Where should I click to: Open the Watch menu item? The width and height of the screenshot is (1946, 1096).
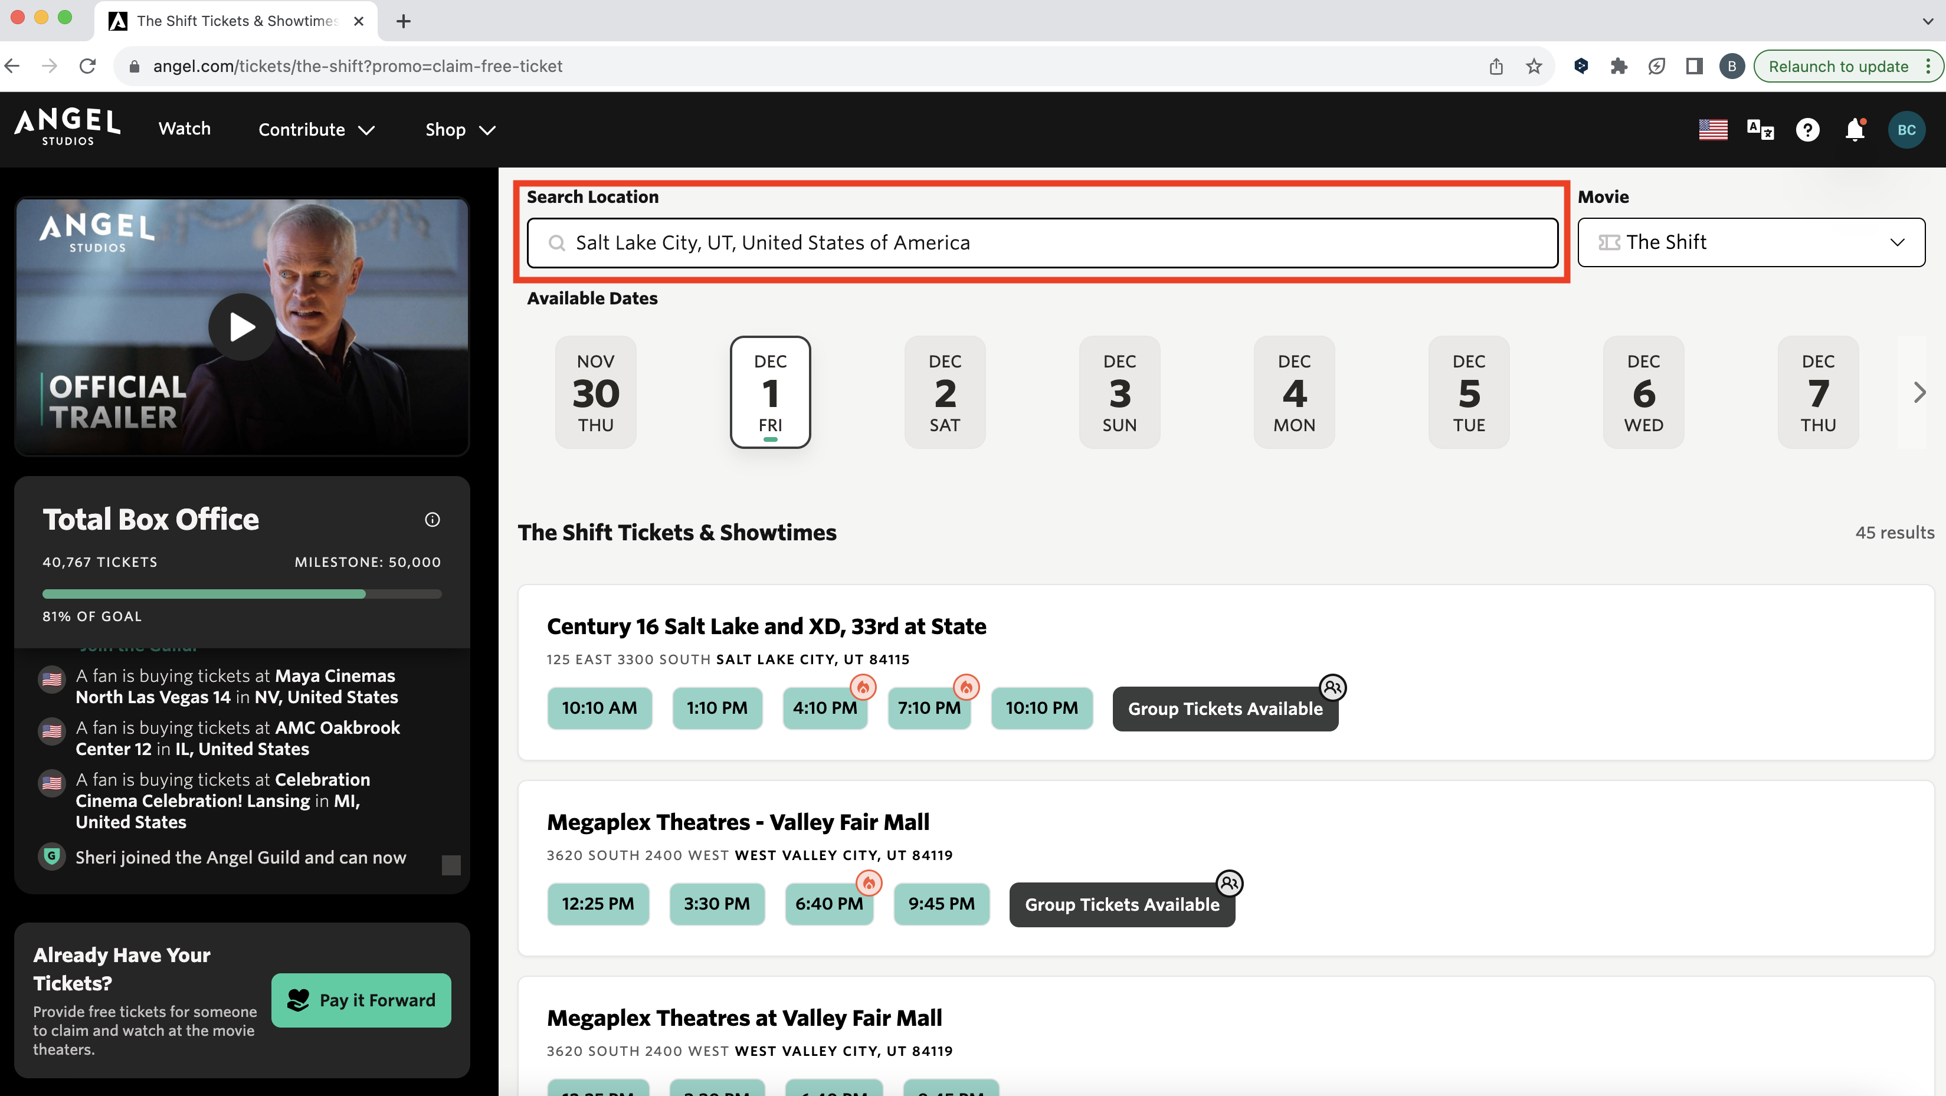click(184, 129)
